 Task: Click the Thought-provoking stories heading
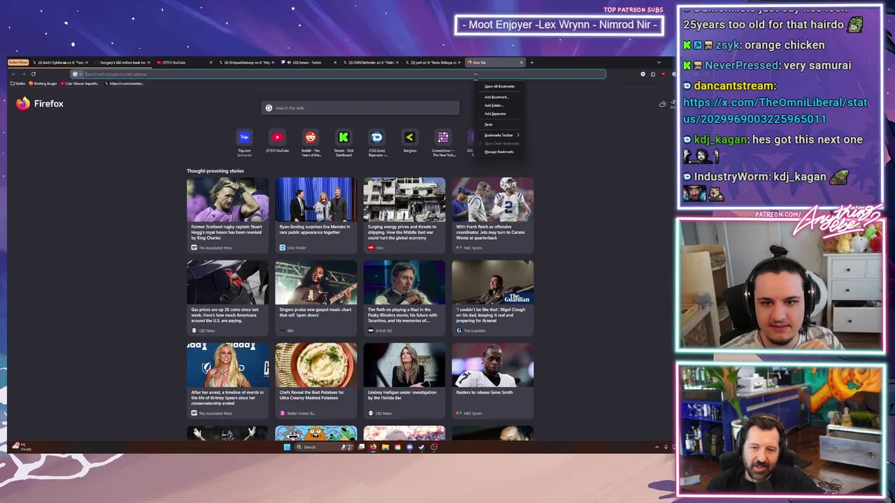coord(215,171)
